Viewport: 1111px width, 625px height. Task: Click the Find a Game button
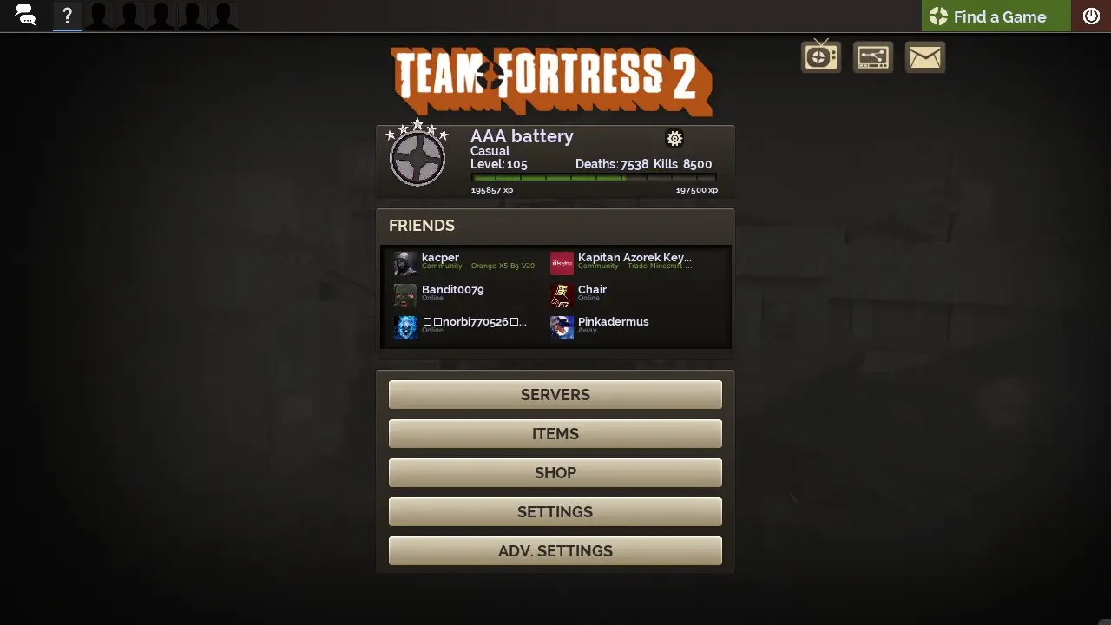click(x=996, y=16)
